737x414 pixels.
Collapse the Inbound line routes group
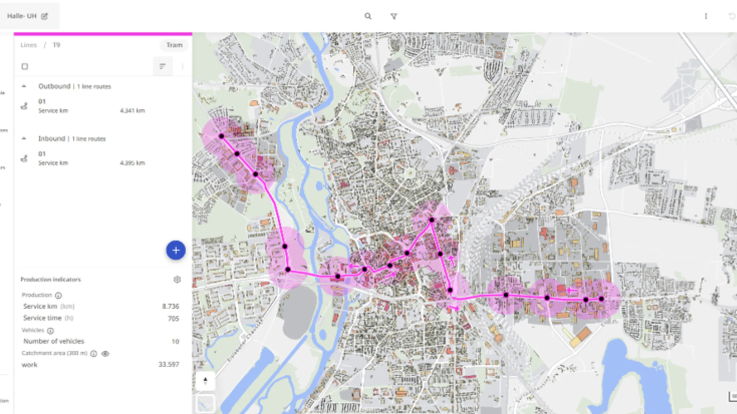tap(24, 139)
